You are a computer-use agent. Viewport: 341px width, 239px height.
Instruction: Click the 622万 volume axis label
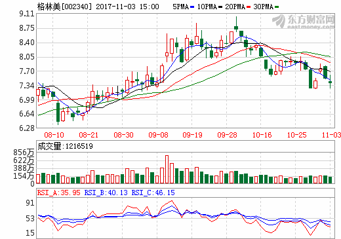[24, 160]
